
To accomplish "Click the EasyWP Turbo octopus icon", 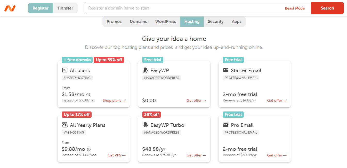I will point(145,125).
